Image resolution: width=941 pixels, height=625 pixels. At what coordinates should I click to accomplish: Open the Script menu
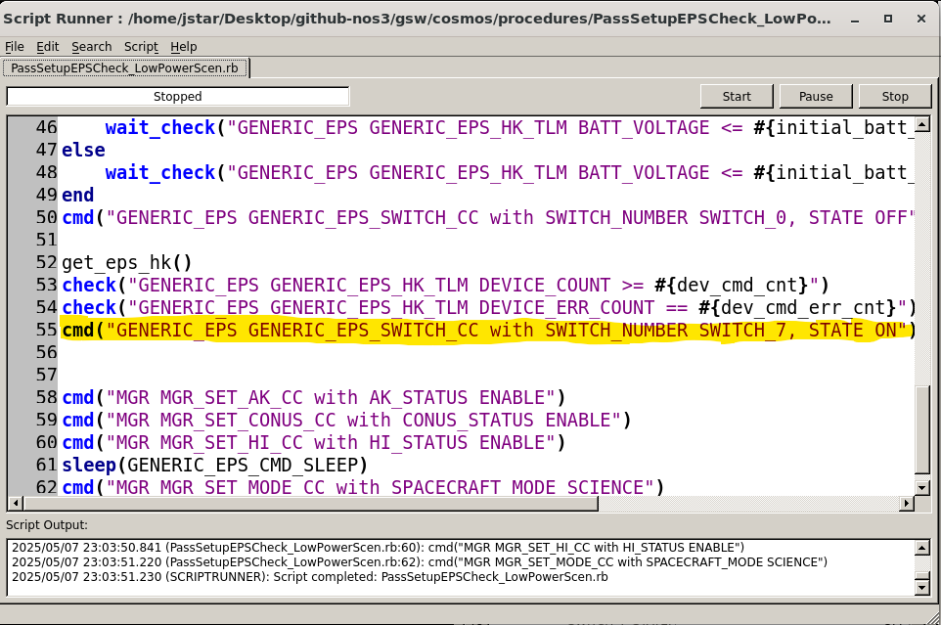(141, 46)
